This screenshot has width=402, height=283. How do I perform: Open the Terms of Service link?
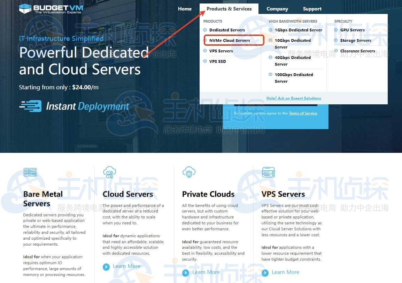pos(303,113)
